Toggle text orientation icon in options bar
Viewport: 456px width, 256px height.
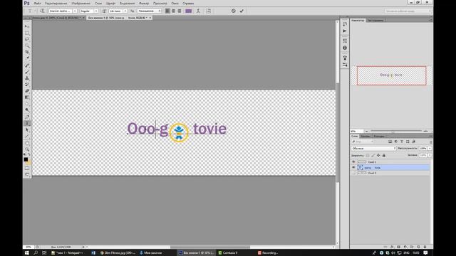pyautogui.click(x=42, y=11)
